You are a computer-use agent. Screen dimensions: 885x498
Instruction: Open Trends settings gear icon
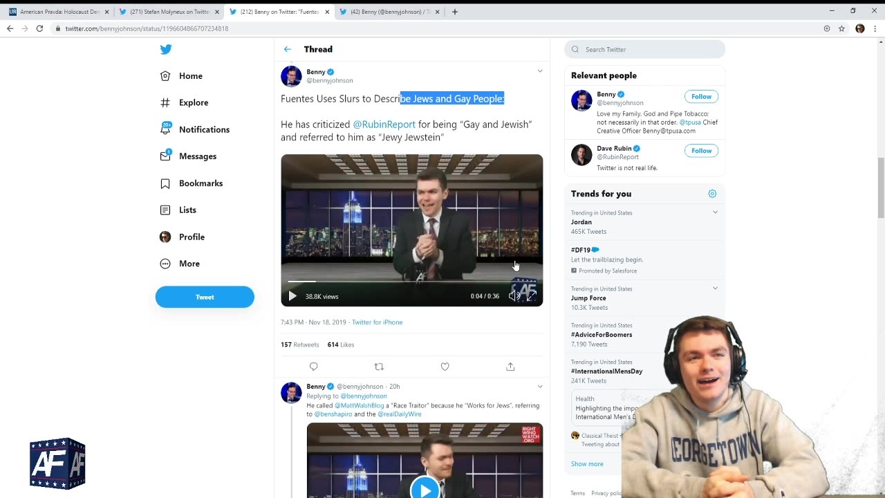712,194
